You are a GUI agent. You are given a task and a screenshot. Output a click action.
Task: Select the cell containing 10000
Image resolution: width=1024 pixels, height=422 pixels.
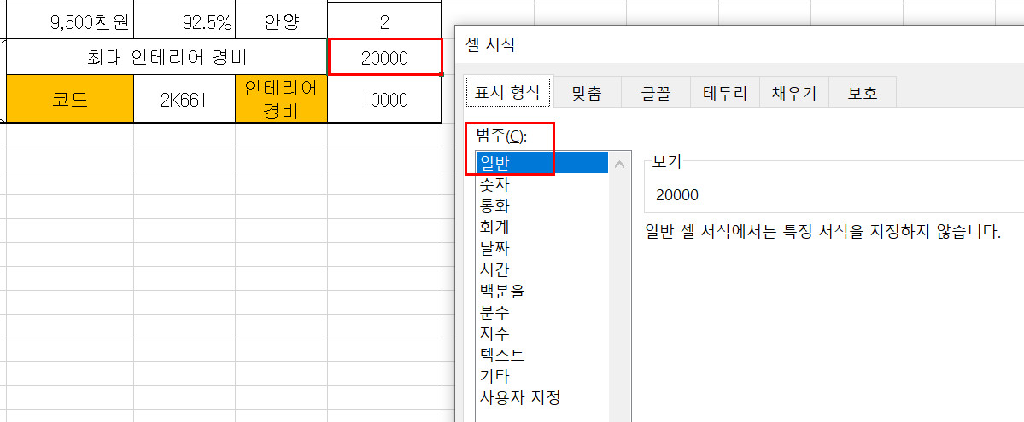tap(384, 99)
